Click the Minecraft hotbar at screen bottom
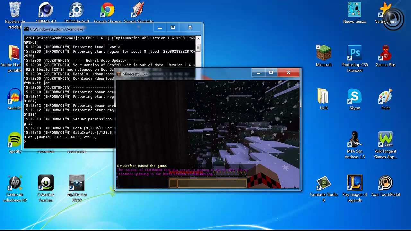This screenshot has width=411, height=231. point(207,183)
